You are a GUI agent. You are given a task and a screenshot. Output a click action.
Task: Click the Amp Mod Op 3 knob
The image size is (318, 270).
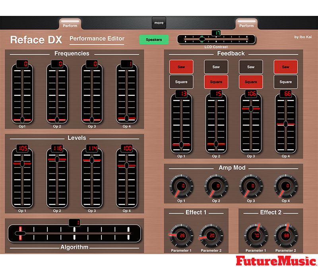[251, 186]
